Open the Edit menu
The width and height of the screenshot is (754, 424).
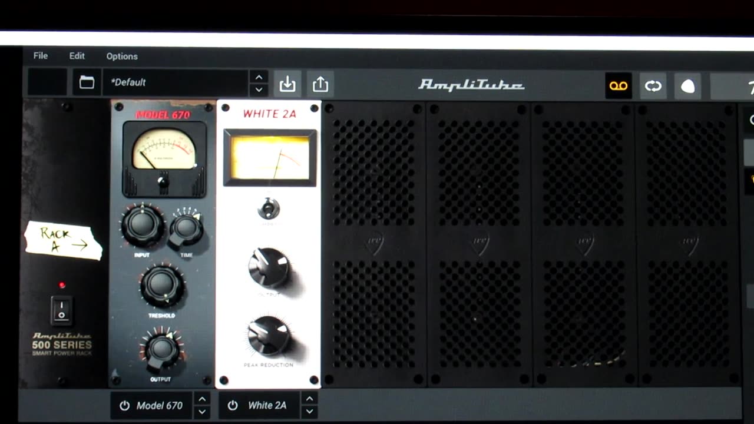[x=77, y=56]
